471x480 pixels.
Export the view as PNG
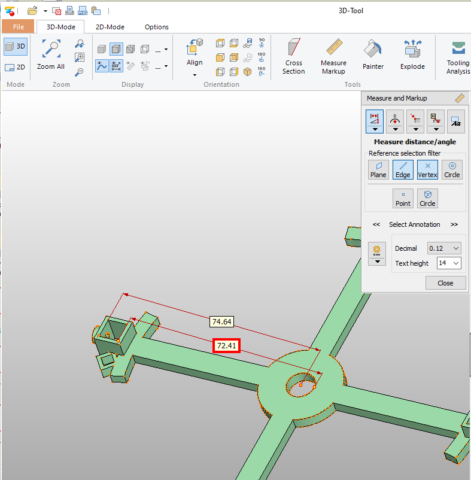point(83,10)
